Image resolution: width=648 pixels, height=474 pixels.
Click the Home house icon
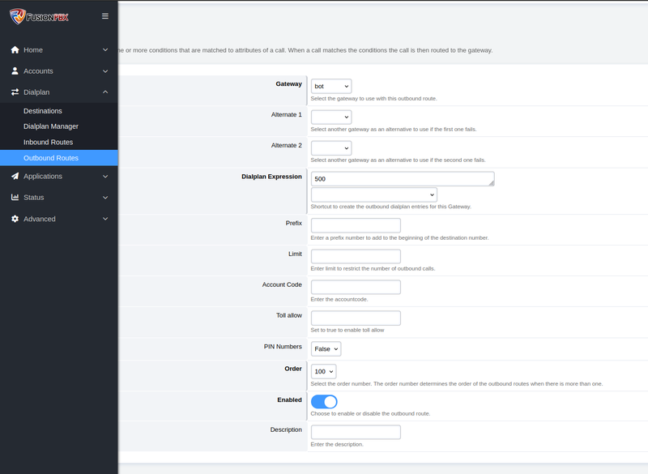point(15,49)
